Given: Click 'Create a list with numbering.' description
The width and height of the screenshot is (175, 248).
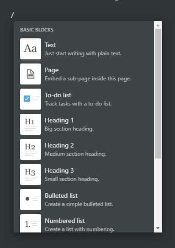Looking at the screenshot, I should pos(80,229).
